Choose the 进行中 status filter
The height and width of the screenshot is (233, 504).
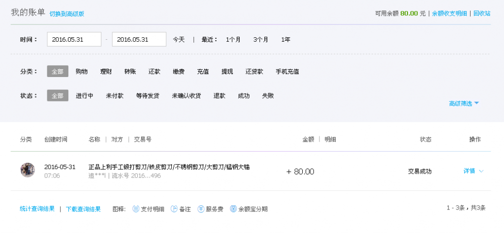85,96
